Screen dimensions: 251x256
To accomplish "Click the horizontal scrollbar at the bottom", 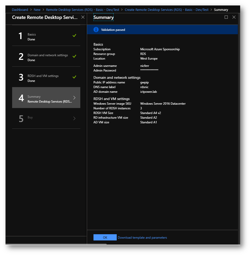I will click(x=56, y=244).
